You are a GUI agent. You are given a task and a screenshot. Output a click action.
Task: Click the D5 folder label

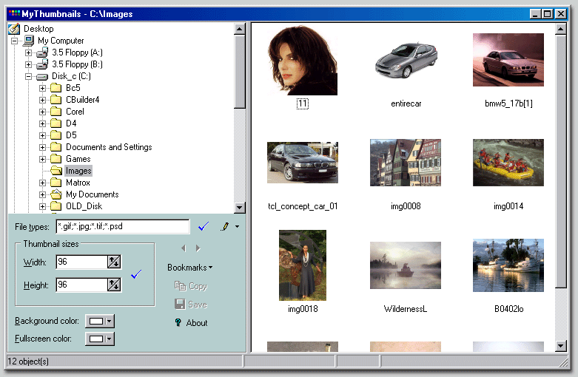(71, 135)
